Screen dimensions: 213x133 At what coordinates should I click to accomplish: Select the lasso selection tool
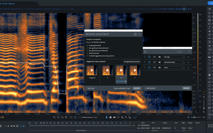pos(118,117)
